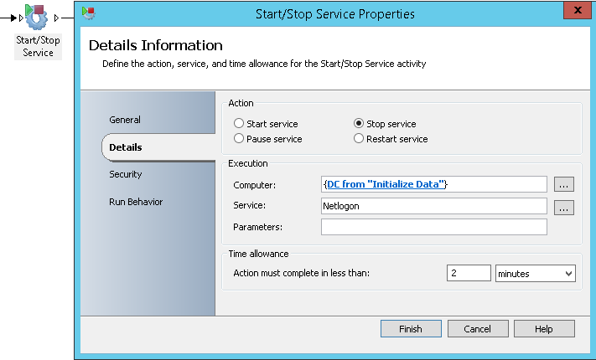596x360 pixels.
Task: Click the Cancel button
Action: pos(478,328)
